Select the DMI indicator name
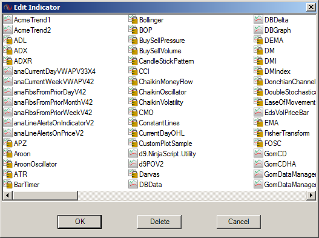This screenshot has width=319, height=238. (x=271, y=61)
